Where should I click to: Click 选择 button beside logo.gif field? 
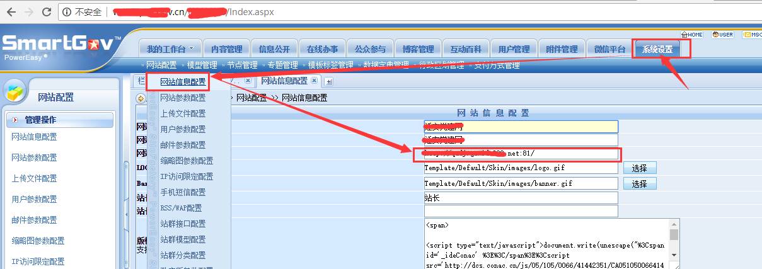click(x=639, y=168)
